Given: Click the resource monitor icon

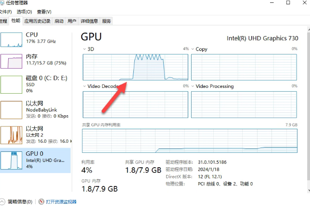Looking at the screenshot, I should click(41, 201).
